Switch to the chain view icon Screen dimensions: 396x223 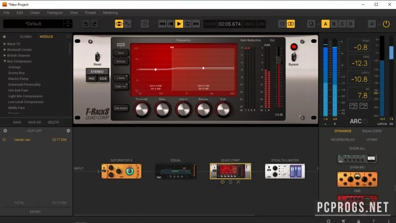point(119,24)
